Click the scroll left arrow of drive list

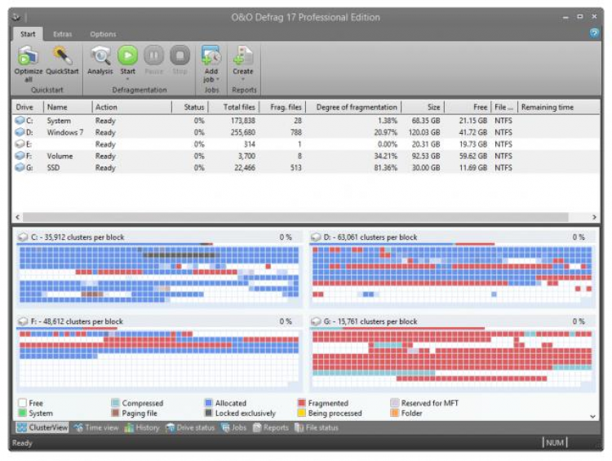point(18,217)
